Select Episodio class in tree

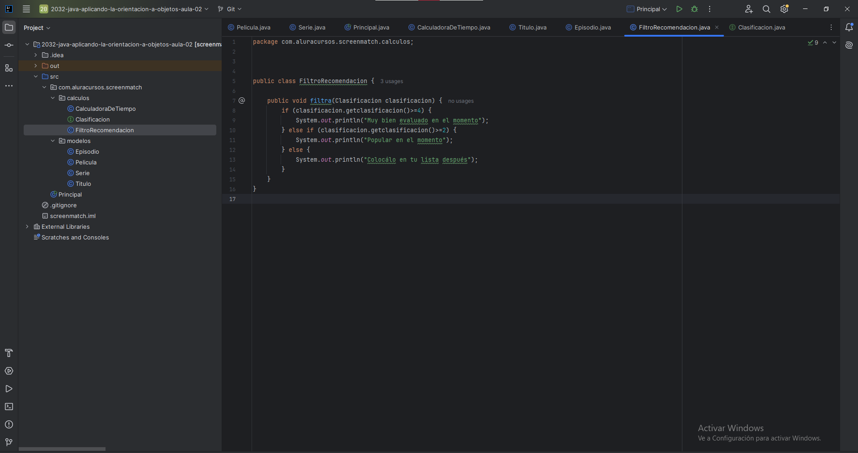point(87,151)
